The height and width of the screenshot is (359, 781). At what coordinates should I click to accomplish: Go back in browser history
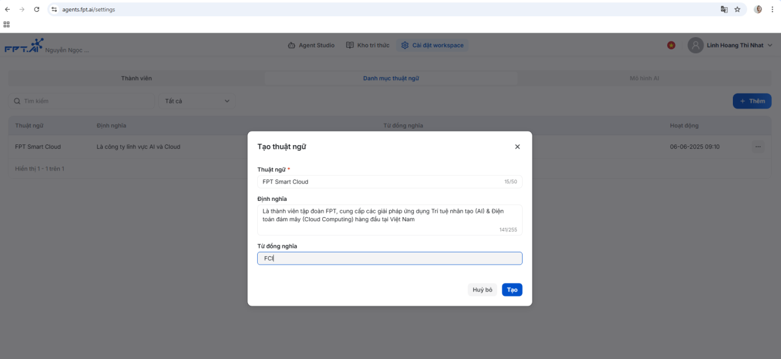7,10
